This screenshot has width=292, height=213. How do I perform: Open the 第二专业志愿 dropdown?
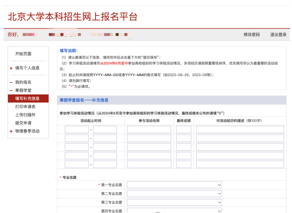click(x=174, y=194)
